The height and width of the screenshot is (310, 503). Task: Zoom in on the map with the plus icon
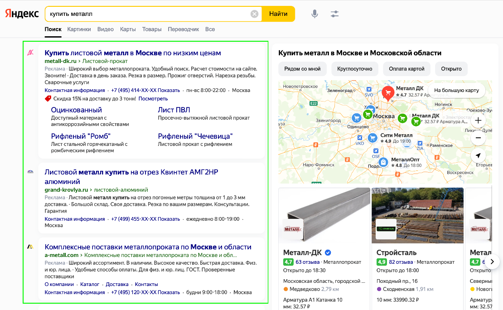tap(478, 121)
